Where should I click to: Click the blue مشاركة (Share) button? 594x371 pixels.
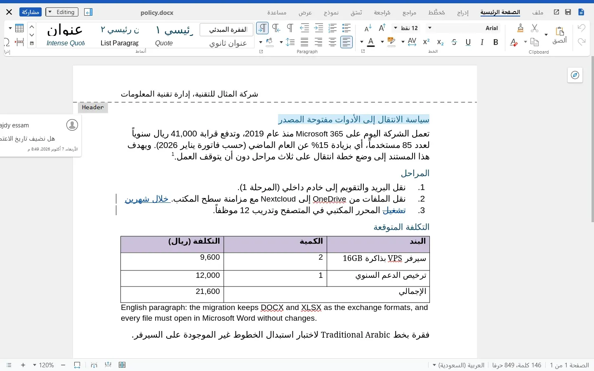[31, 12]
